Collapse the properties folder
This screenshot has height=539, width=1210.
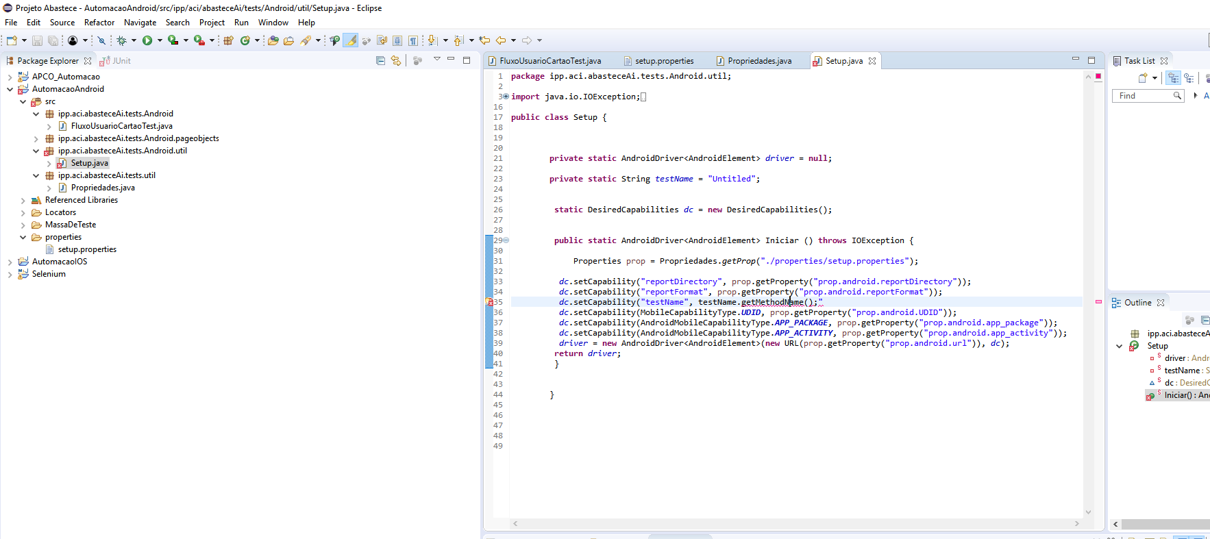pos(23,237)
